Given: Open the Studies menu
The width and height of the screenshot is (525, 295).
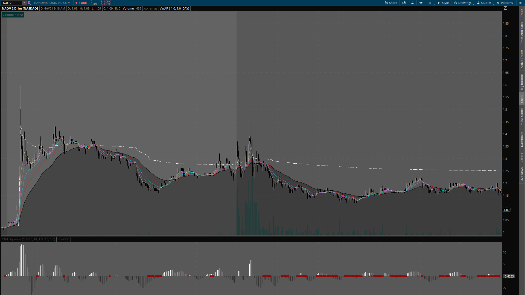Looking at the screenshot, I should click(484, 3).
